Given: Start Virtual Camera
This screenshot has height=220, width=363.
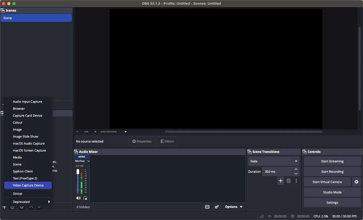Looking at the screenshot, I should 327,182.
